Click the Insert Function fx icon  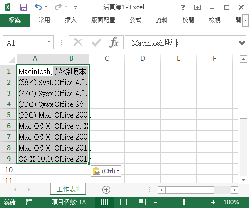tap(114, 42)
